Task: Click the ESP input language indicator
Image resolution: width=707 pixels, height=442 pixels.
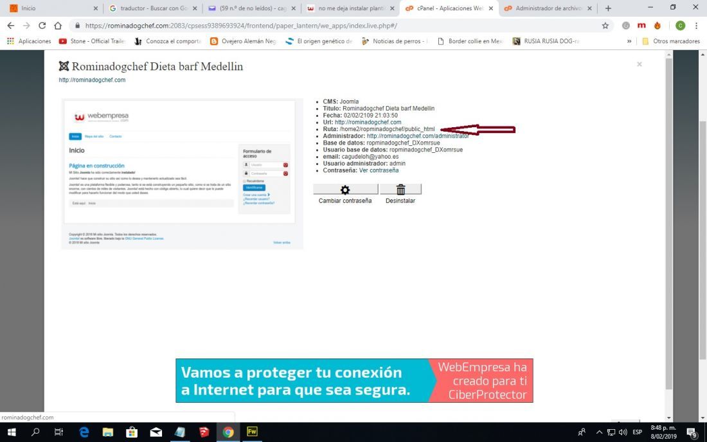Action: (x=637, y=432)
